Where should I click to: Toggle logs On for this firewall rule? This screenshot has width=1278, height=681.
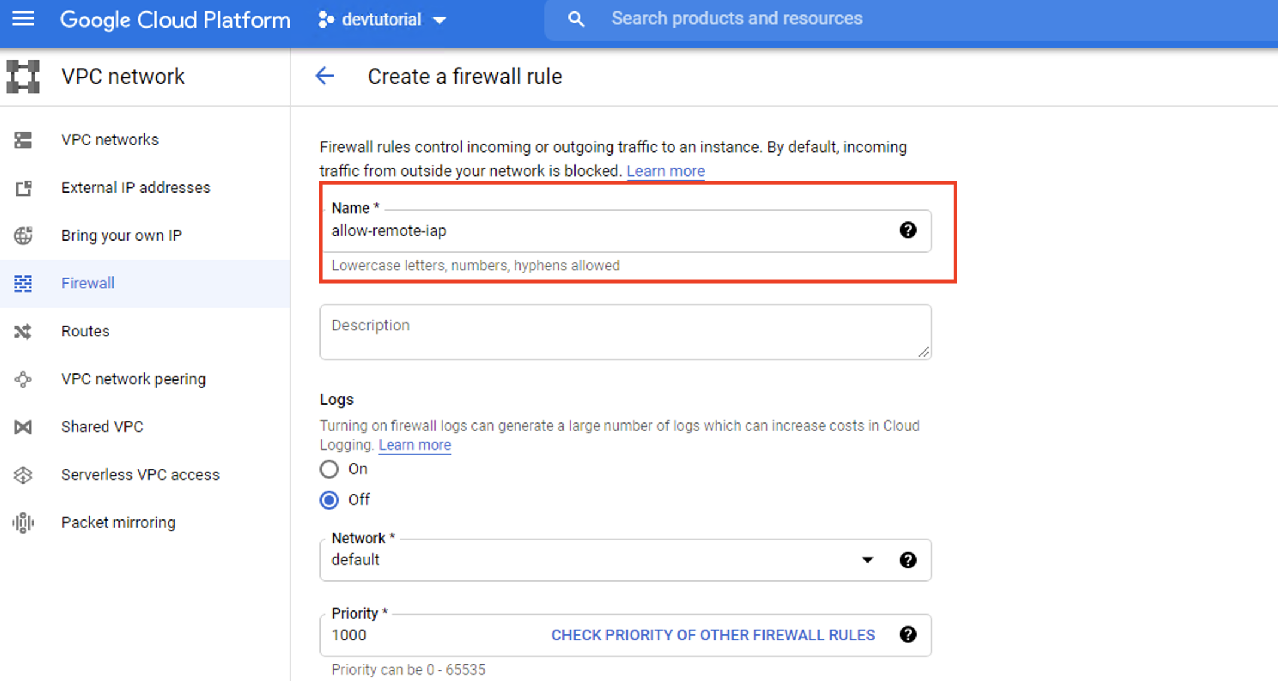pyautogui.click(x=329, y=470)
